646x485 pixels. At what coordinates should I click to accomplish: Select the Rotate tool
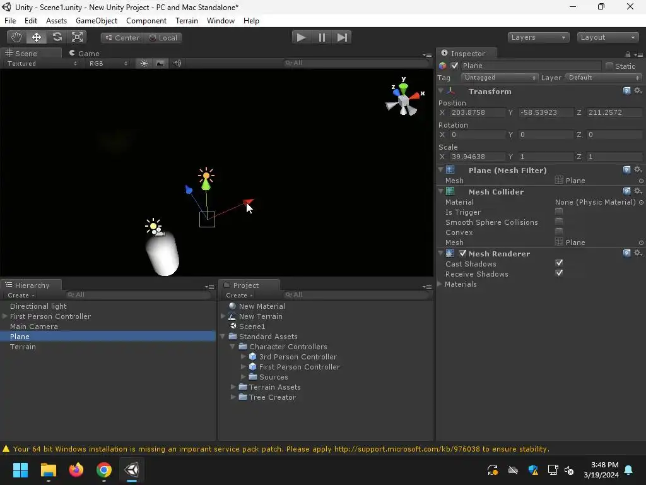57,37
